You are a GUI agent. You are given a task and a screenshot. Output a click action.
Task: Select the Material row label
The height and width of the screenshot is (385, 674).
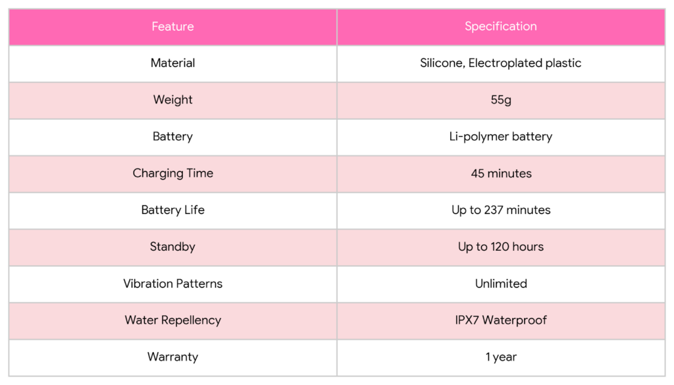172,63
